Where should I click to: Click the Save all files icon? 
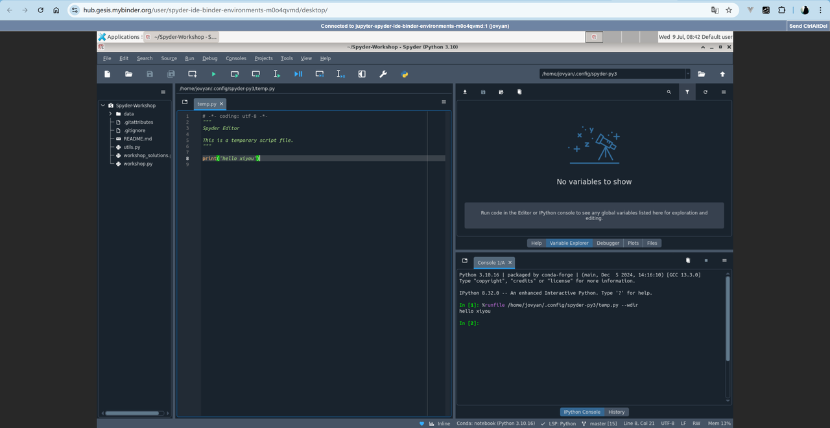(171, 74)
